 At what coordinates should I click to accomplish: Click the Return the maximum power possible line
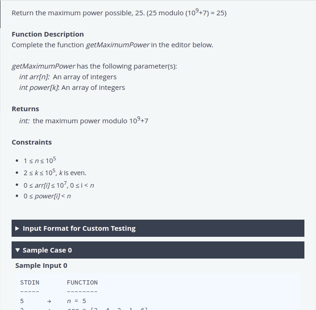[119, 13]
